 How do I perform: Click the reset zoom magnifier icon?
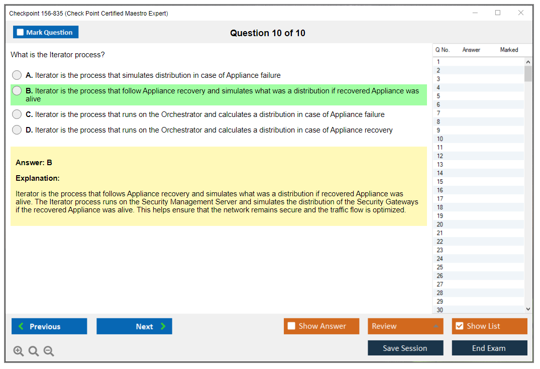pos(34,351)
